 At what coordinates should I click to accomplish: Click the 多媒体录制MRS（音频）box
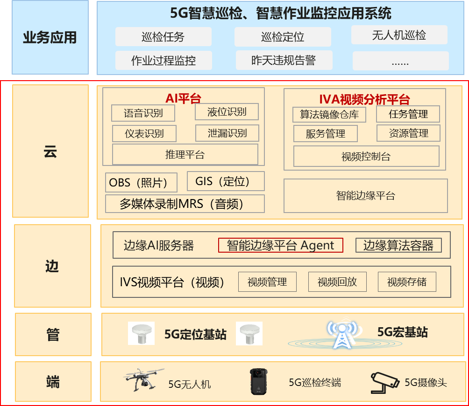click(x=185, y=204)
